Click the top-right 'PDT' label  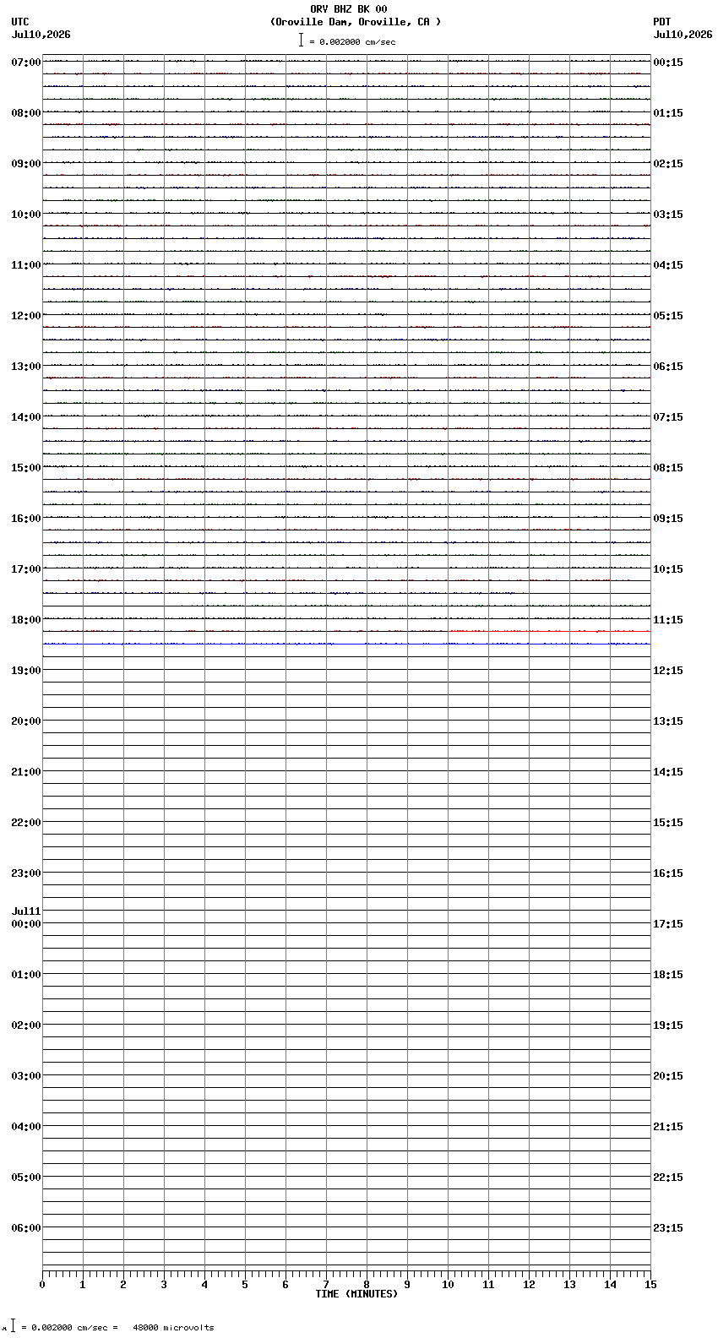661,22
